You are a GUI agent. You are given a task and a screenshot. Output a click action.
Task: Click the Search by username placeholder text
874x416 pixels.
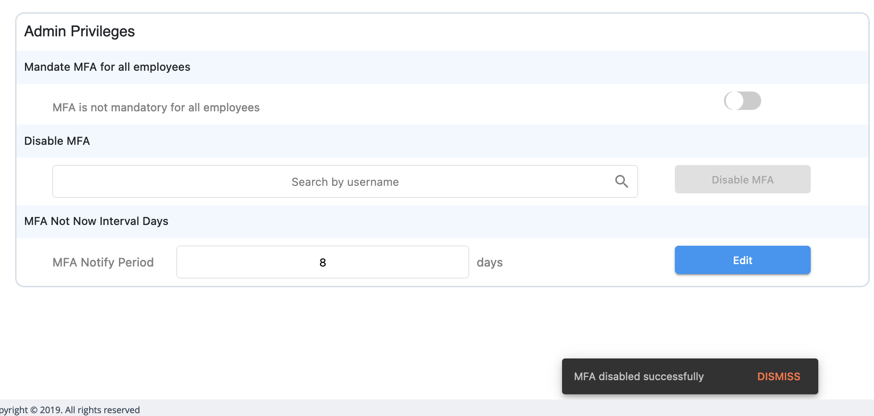pyautogui.click(x=345, y=182)
